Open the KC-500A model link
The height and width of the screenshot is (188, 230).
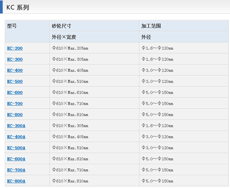pyautogui.click(x=16, y=148)
